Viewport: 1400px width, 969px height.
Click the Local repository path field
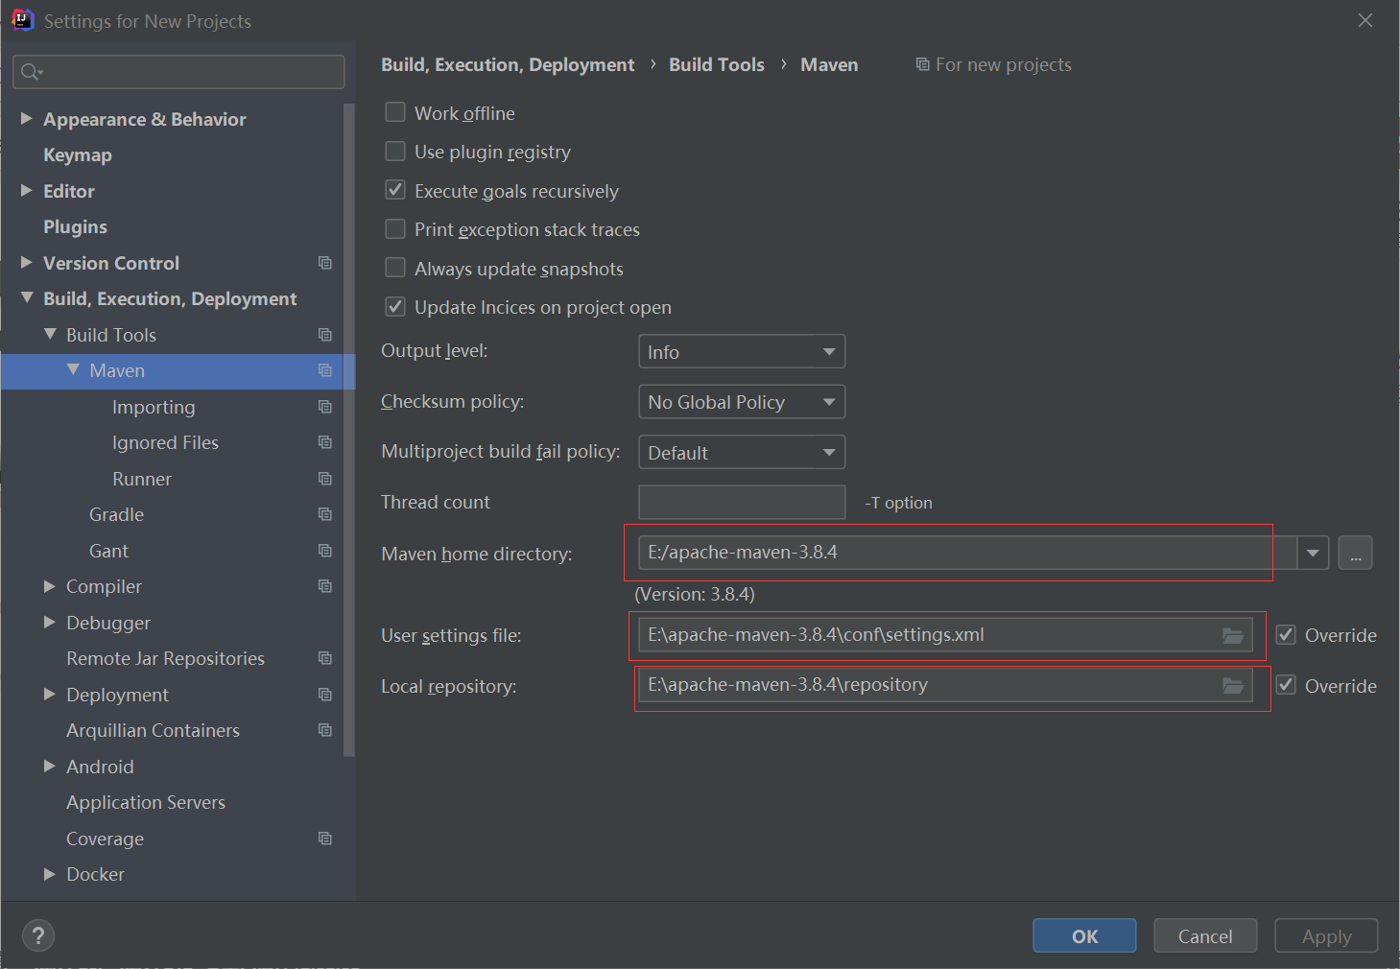click(945, 685)
